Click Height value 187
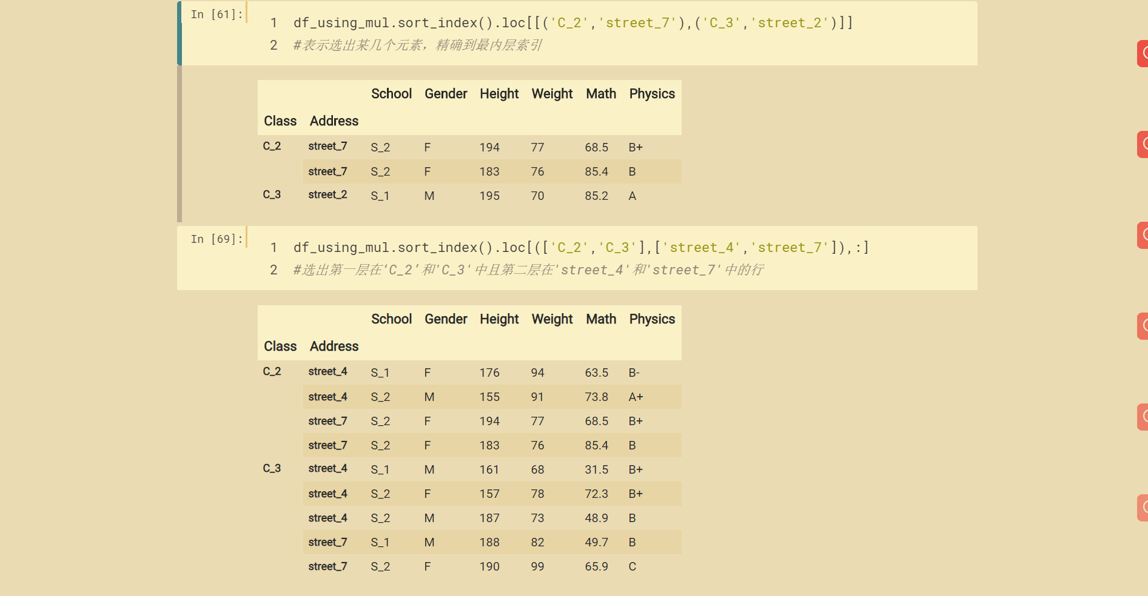The width and height of the screenshot is (1148, 596). tap(489, 518)
